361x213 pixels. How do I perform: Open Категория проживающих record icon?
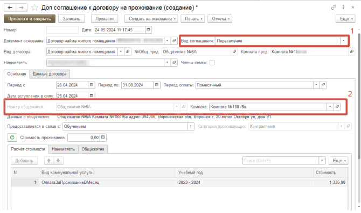(x=348, y=126)
